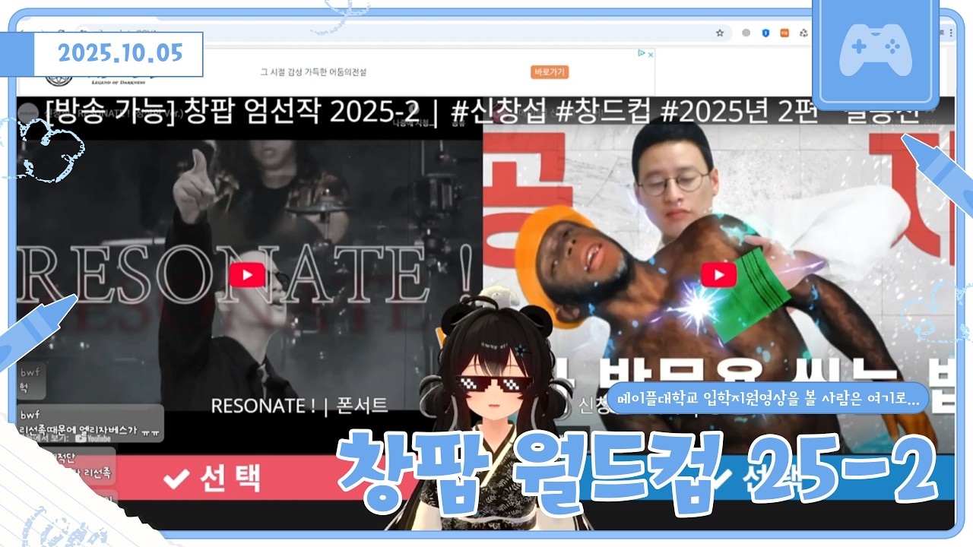Click the bwf message about 엘리자베스

coord(90,423)
